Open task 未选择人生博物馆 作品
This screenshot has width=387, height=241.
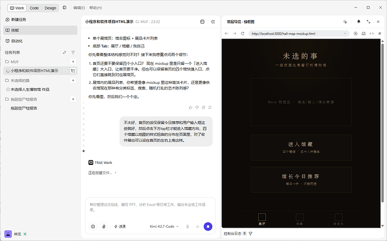pyautogui.click(x=30, y=89)
